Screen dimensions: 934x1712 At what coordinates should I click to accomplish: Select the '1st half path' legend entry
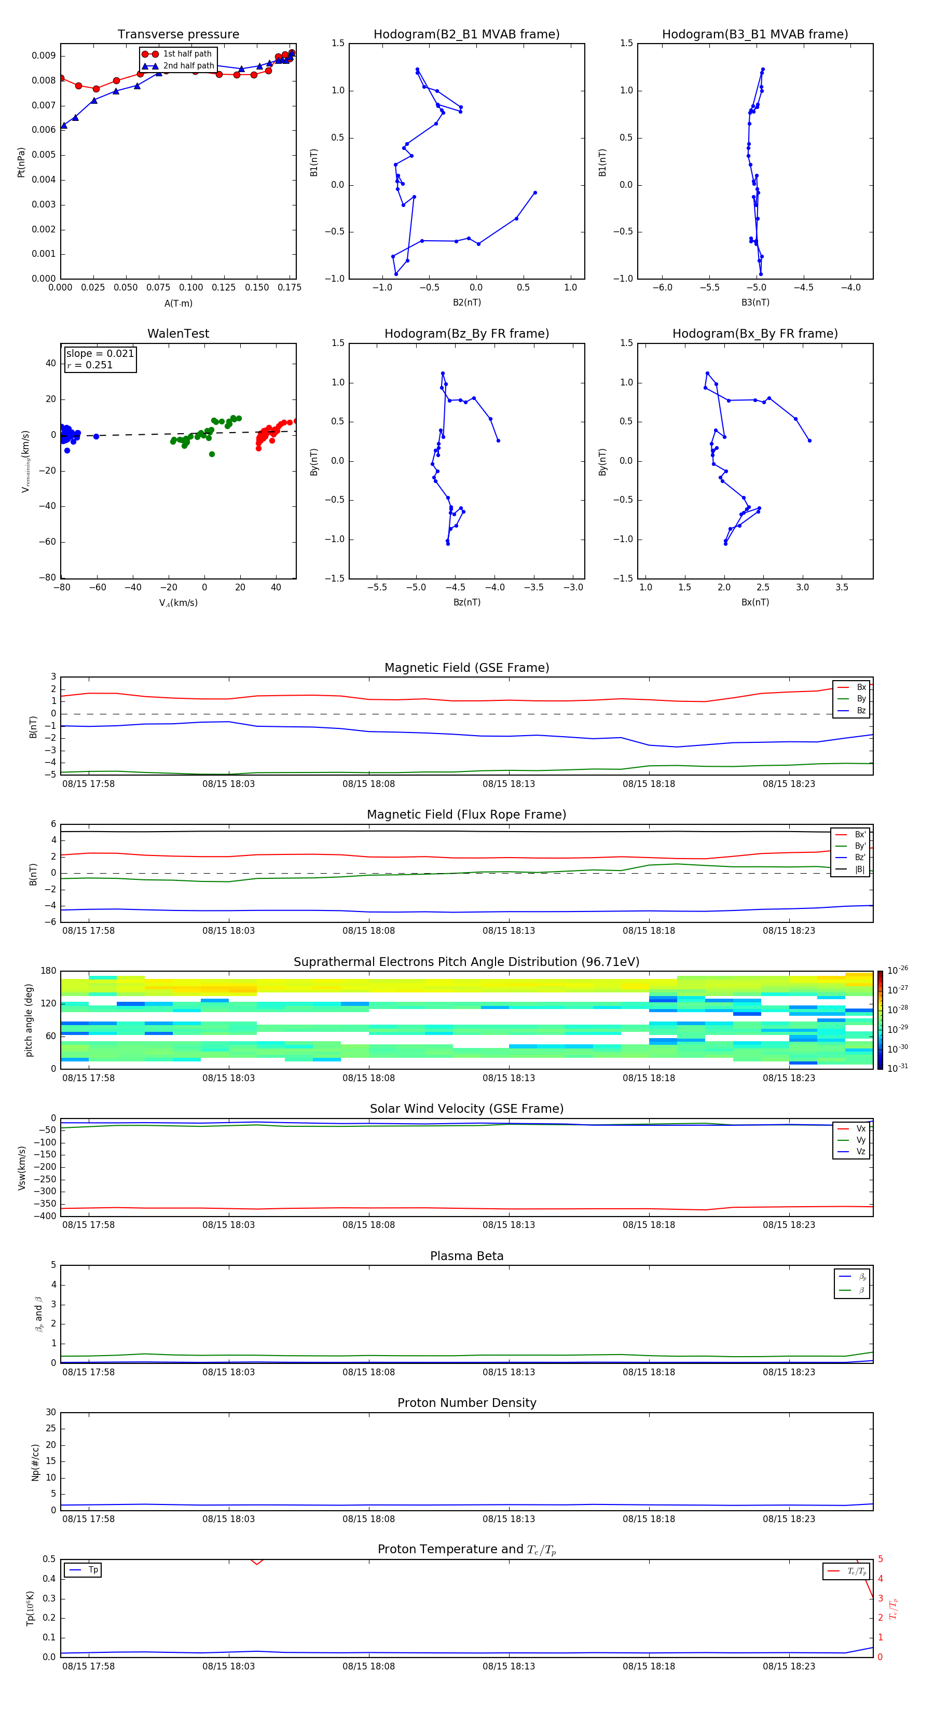click(177, 54)
